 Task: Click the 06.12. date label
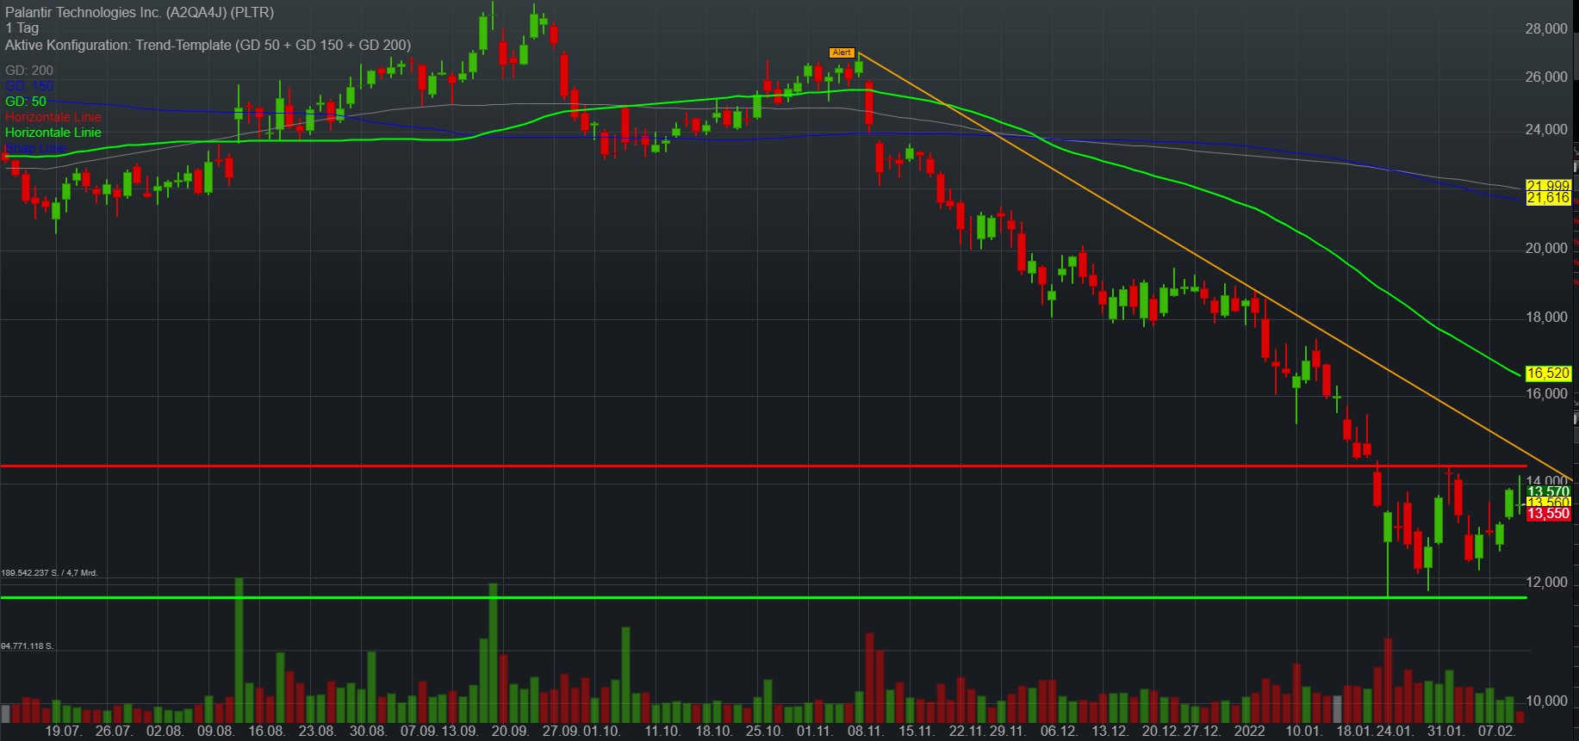click(x=1059, y=732)
